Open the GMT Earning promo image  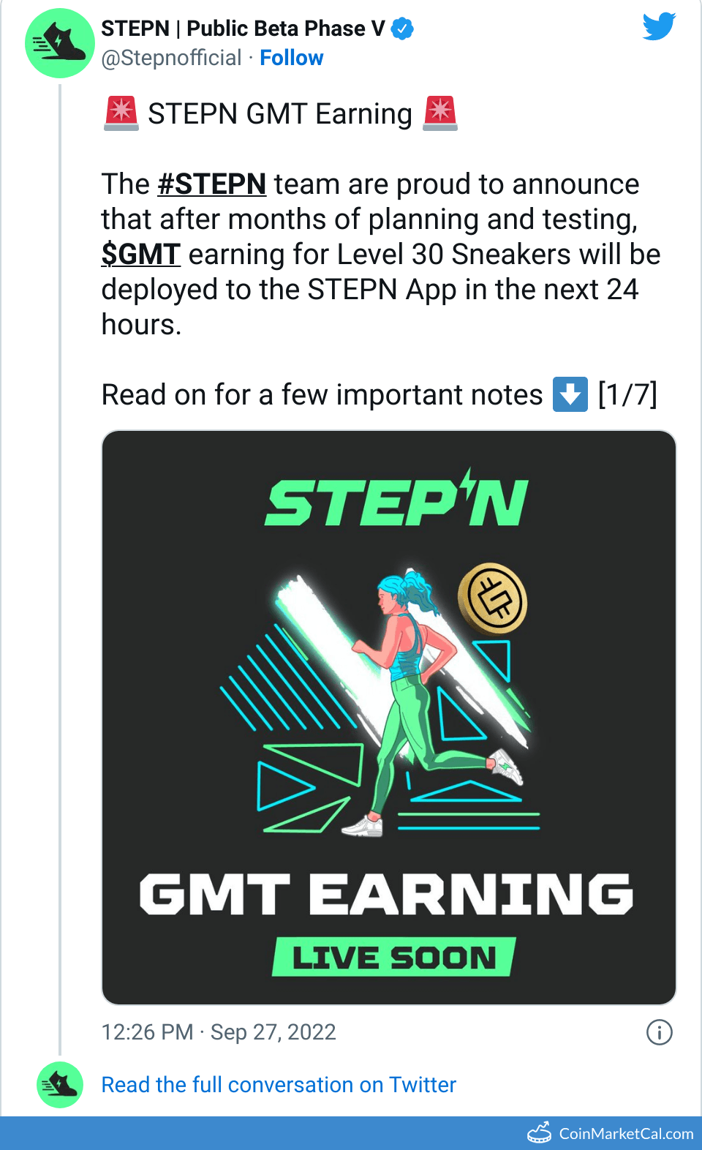[x=389, y=715]
